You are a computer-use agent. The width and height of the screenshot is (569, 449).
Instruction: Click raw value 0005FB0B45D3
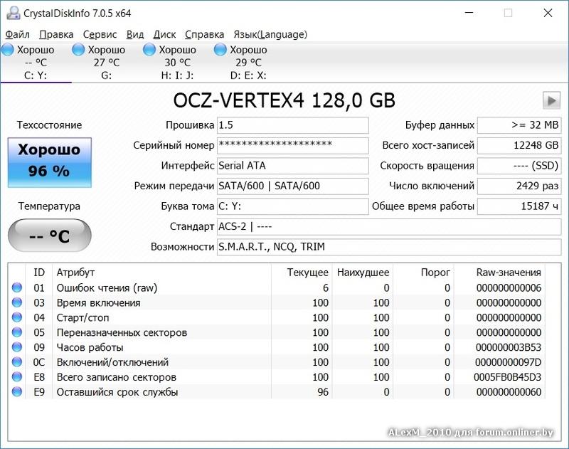tap(507, 377)
